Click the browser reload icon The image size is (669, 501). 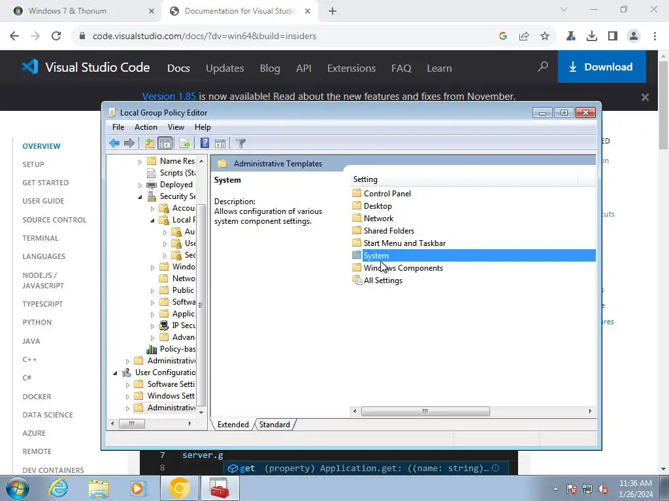pos(56,37)
